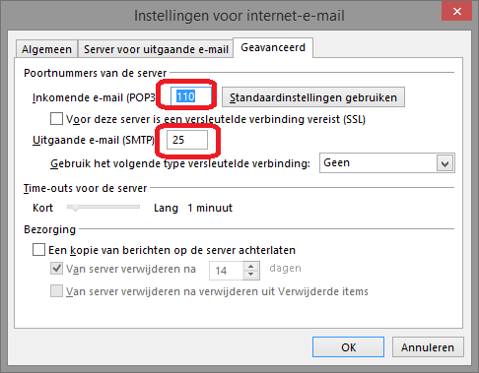Click the POP3 incoming port field
The width and height of the screenshot is (479, 373).
tap(191, 96)
